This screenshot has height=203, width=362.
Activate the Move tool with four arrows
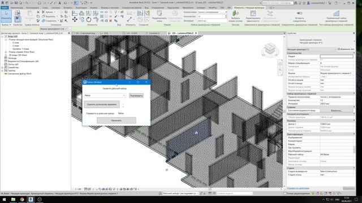[x=75, y=20]
